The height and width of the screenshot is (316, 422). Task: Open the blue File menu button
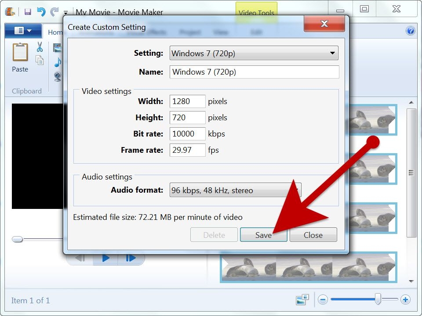point(23,31)
